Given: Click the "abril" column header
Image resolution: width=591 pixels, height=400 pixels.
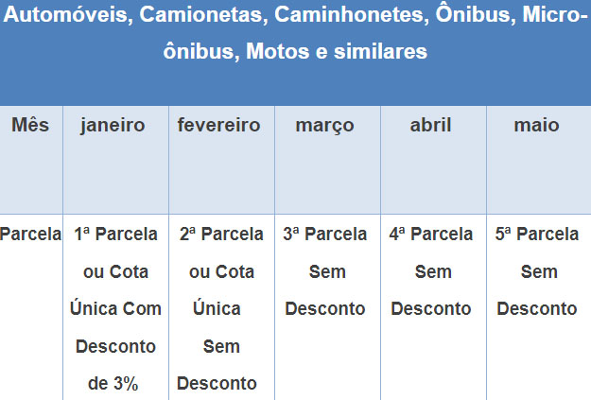Looking at the screenshot, I should click(x=433, y=125).
